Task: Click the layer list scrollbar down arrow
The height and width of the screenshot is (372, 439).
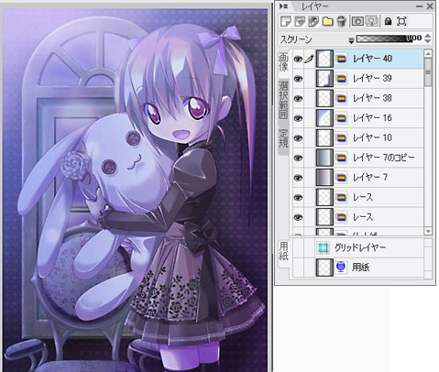Action: coord(428,231)
